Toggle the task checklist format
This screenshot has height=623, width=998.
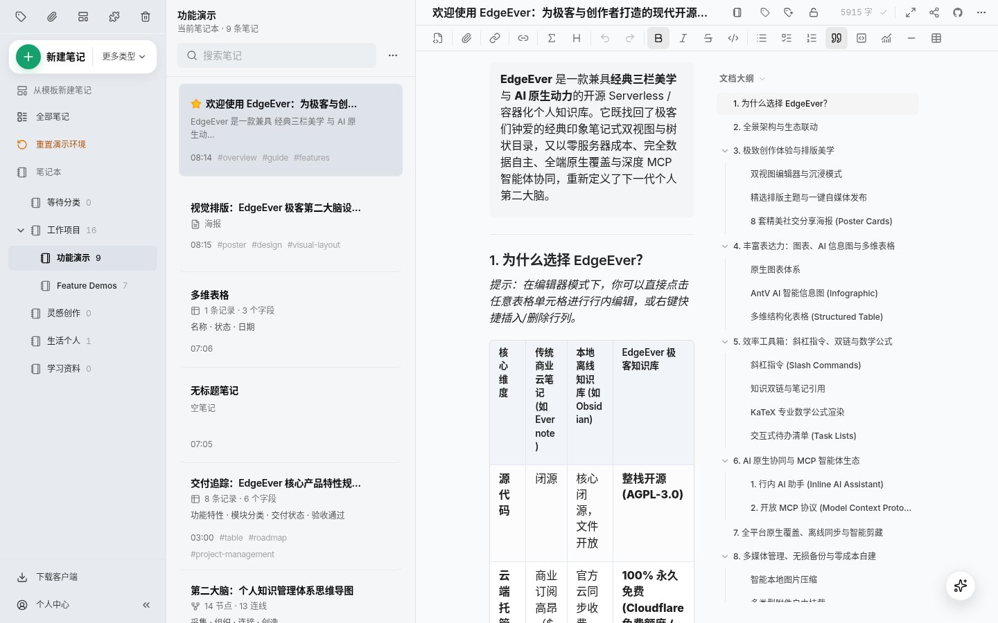coord(787,38)
